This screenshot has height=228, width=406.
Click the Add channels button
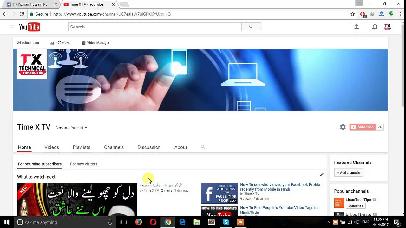(x=349, y=173)
